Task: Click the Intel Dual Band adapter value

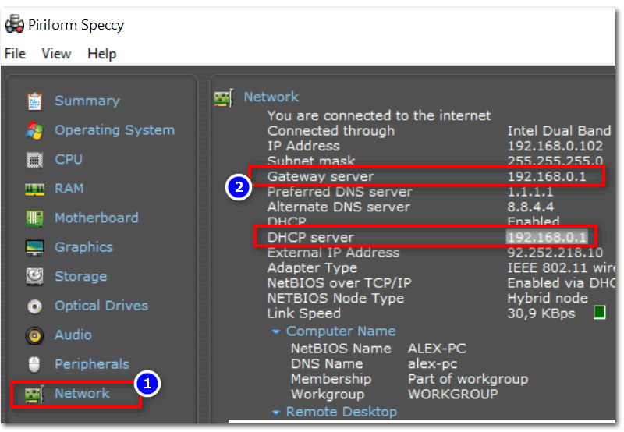Action: point(559,130)
